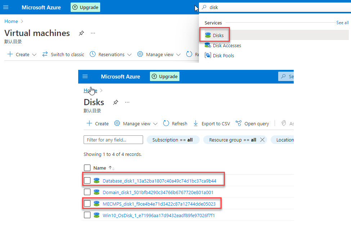Viewport: 351px width, 238px height.
Task: Pin the Disks page
Action: pyautogui.click(x=115, y=102)
